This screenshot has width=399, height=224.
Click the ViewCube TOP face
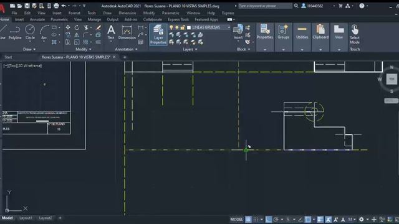click(392, 79)
